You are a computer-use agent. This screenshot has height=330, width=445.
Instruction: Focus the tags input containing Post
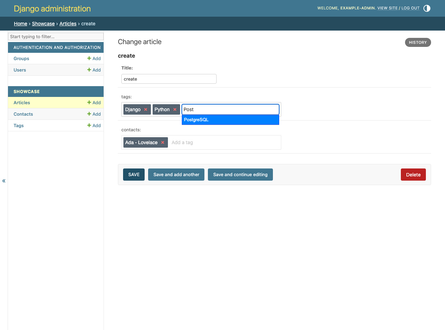(230, 109)
